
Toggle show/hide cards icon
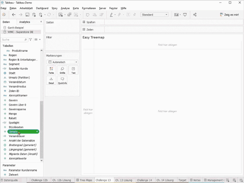[176, 15]
